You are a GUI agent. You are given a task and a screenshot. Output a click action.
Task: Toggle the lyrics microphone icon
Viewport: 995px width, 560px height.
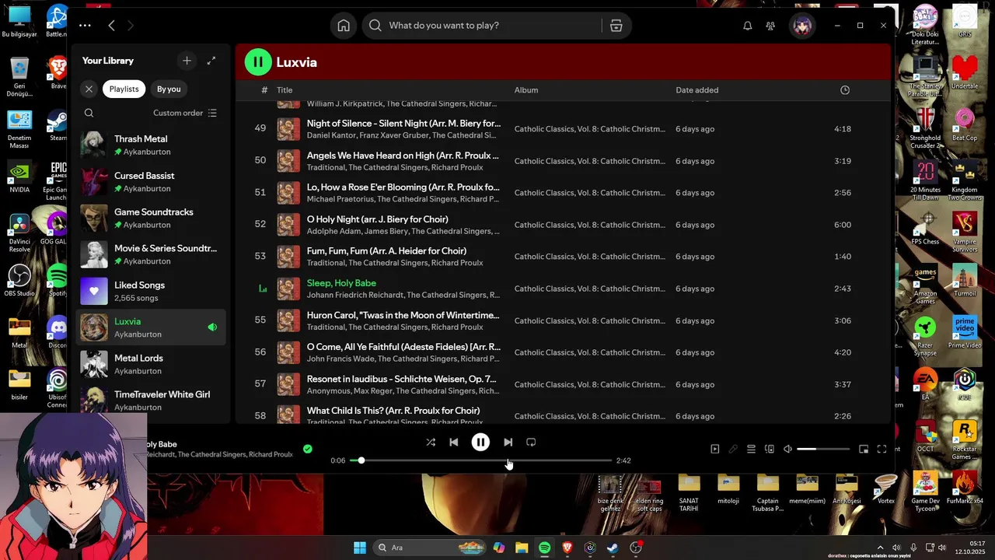733,449
